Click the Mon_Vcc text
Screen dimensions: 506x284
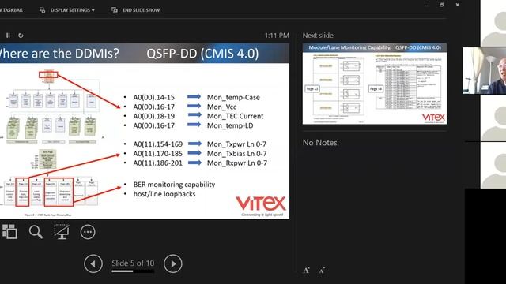[x=221, y=107]
